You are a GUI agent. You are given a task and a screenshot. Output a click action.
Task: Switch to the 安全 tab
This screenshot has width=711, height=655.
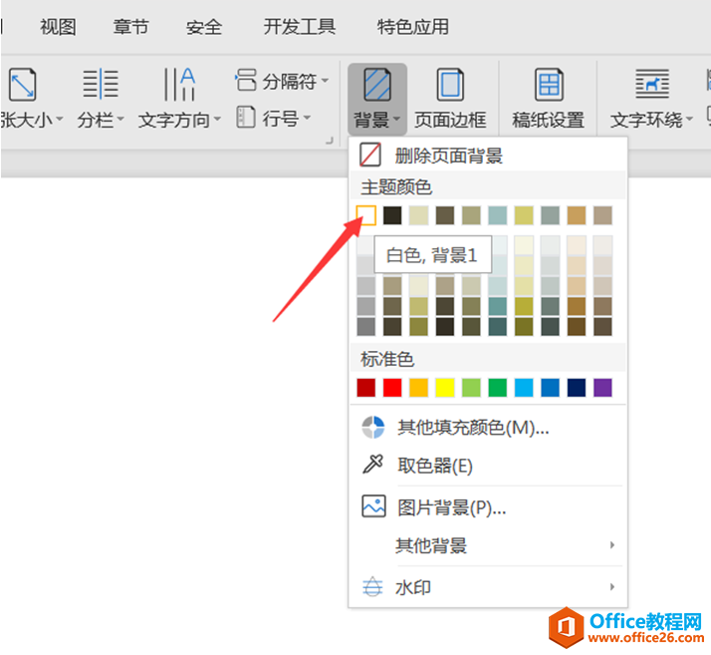coord(203,27)
